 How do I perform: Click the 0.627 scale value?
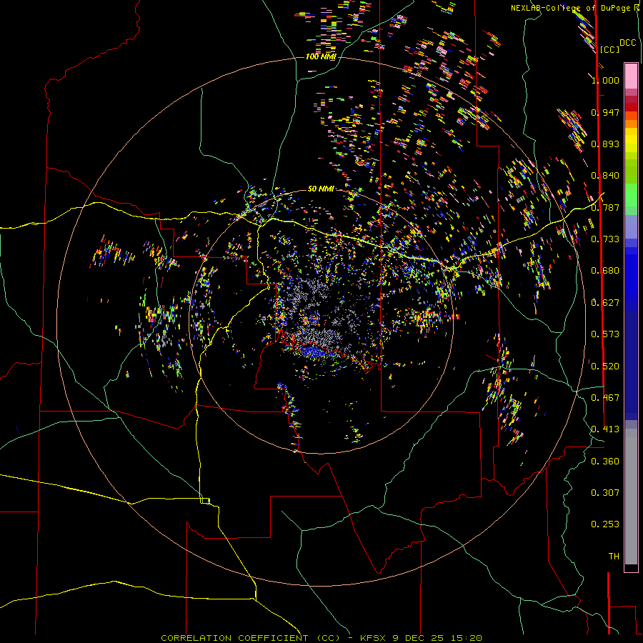[x=605, y=302]
